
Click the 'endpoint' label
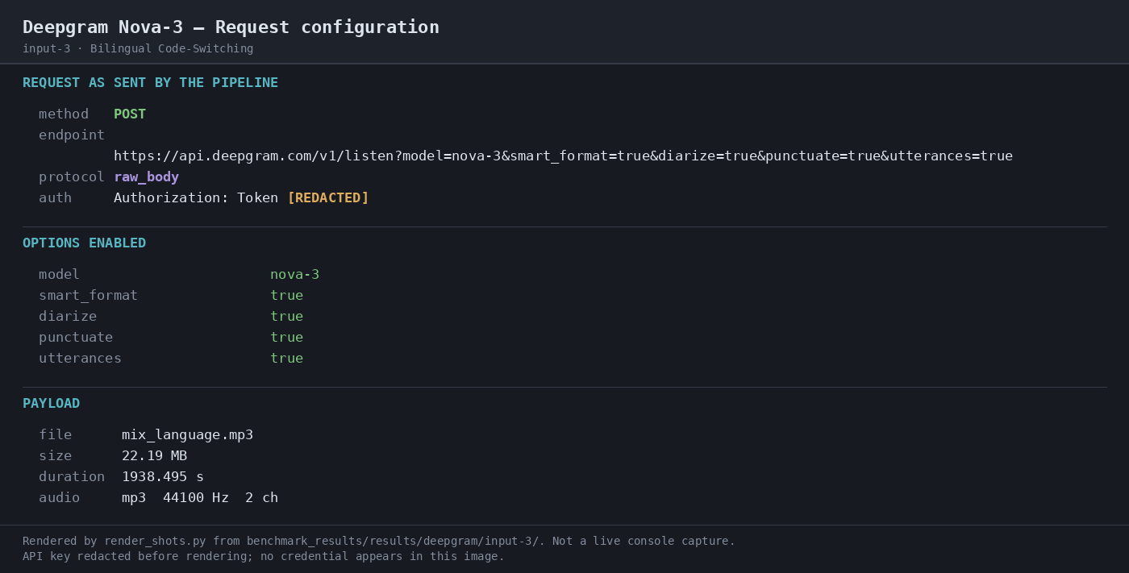(x=72, y=135)
